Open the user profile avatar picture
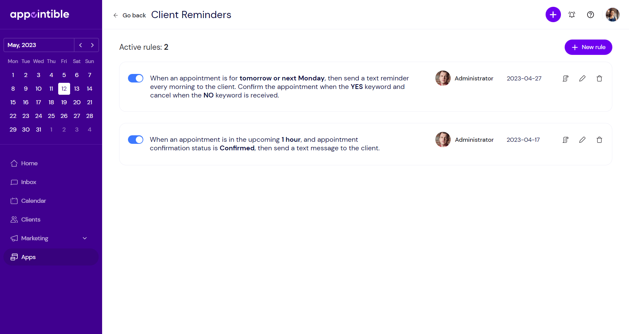Image resolution: width=629 pixels, height=334 pixels. pos(612,15)
